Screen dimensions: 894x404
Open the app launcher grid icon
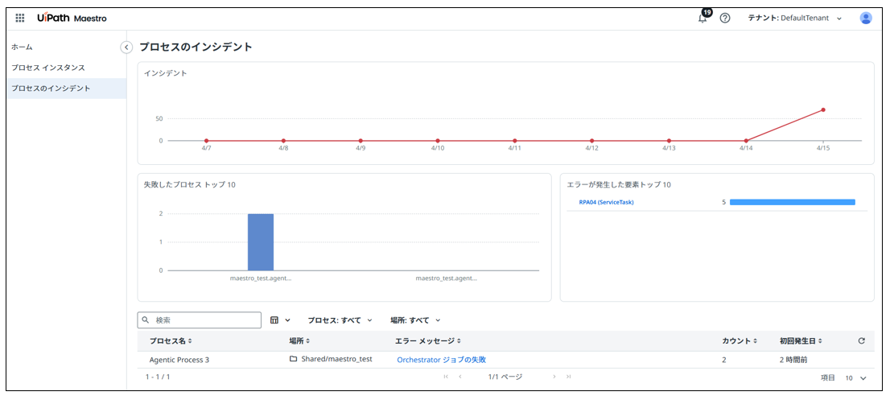tap(20, 18)
